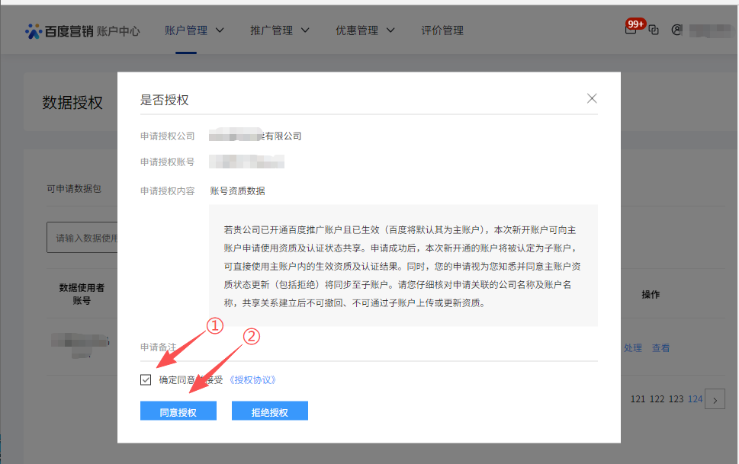
Task: Click the 查看 action link
Action: tap(660, 347)
